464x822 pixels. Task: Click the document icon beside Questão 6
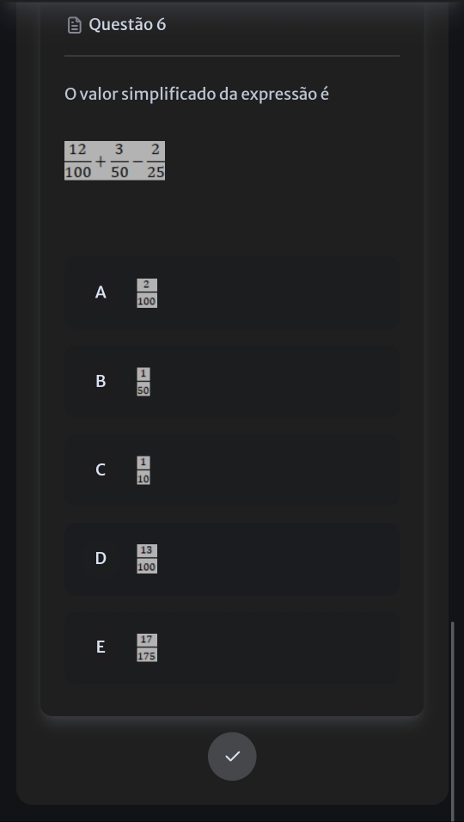point(75,25)
